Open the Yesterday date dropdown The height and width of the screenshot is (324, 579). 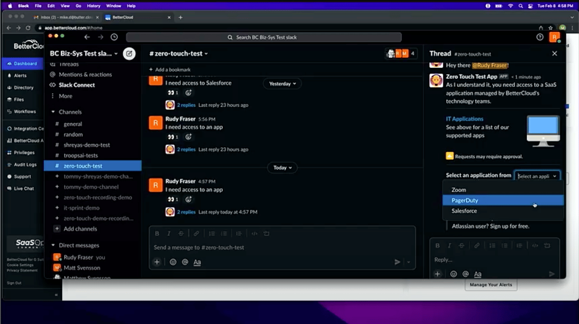point(282,84)
